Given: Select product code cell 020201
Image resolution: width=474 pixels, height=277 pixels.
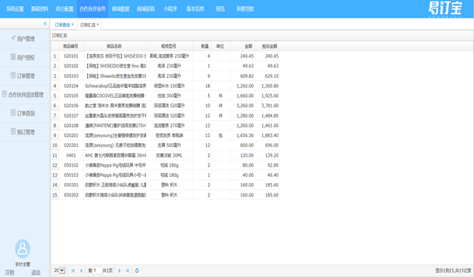Looking at the screenshot, I should pyautogui.click(x=71, y=135).
